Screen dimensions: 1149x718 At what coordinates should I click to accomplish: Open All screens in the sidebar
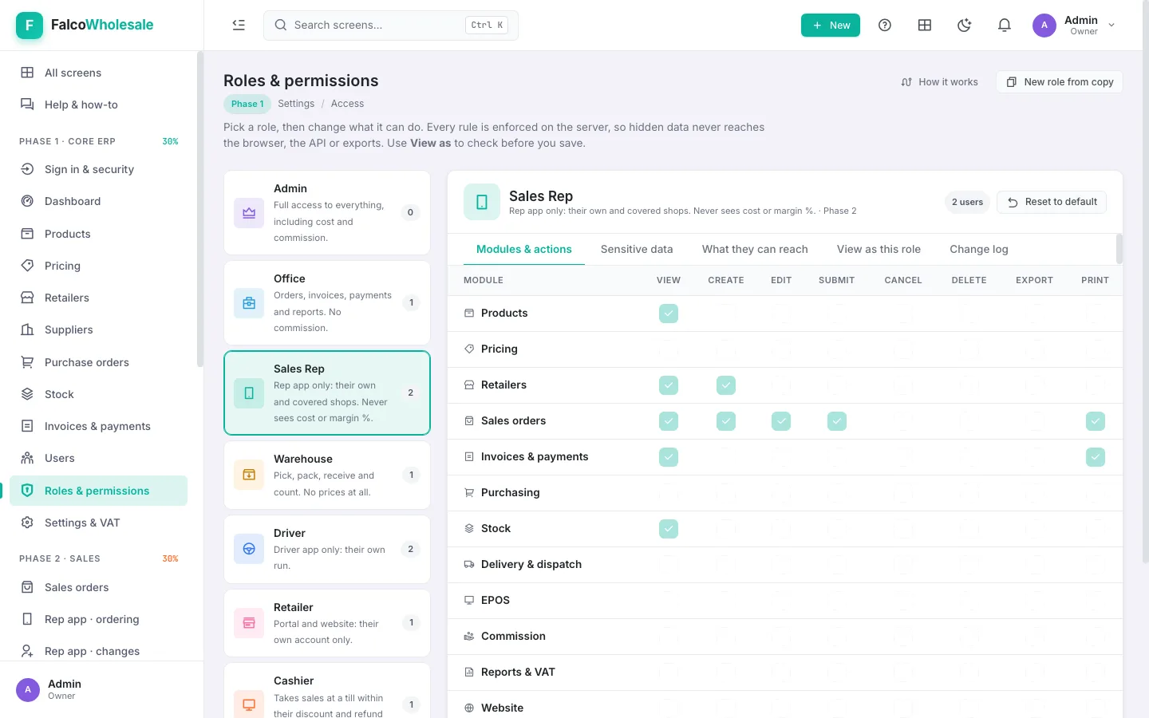[x=99, y=73]
